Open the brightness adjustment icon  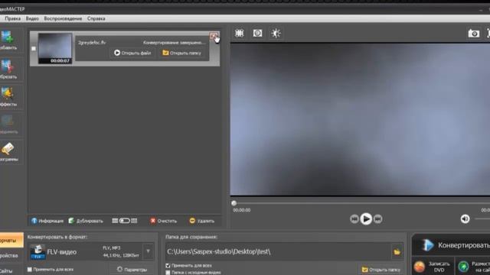click(x=276, y=33)
